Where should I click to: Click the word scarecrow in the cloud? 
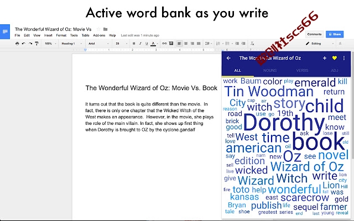coord(305,198)
